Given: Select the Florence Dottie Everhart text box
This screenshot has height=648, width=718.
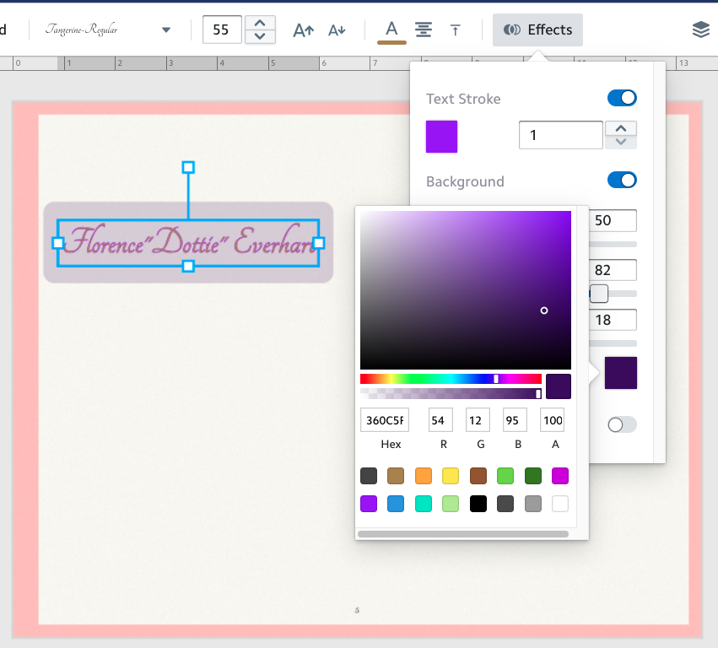Looking at the screenshot, I should 188,242.
